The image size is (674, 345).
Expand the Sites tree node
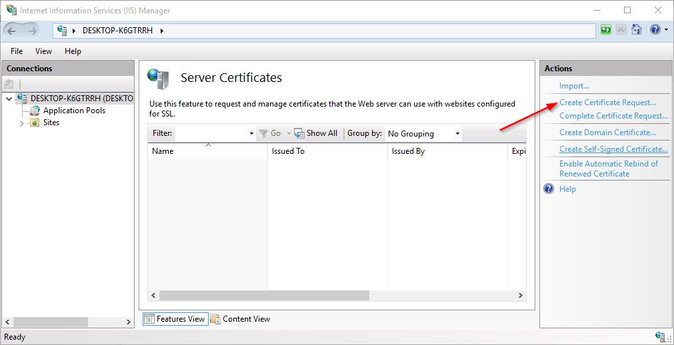(x=21, y=123)
